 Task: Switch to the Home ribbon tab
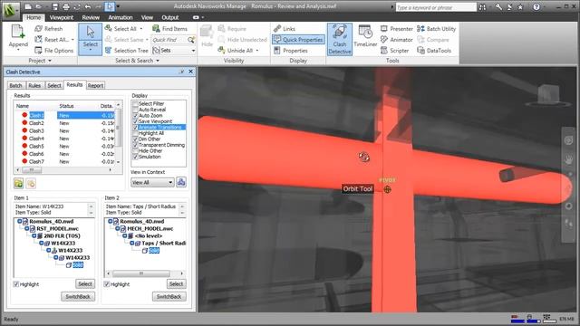[34, 17]
